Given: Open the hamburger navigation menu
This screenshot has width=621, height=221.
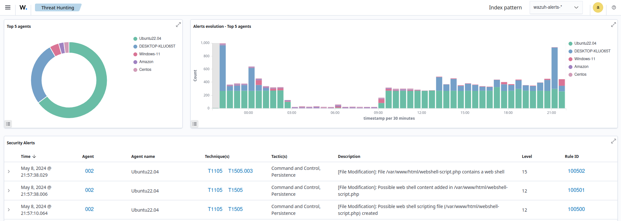Looking at the screenshot, I should [8, 7].
